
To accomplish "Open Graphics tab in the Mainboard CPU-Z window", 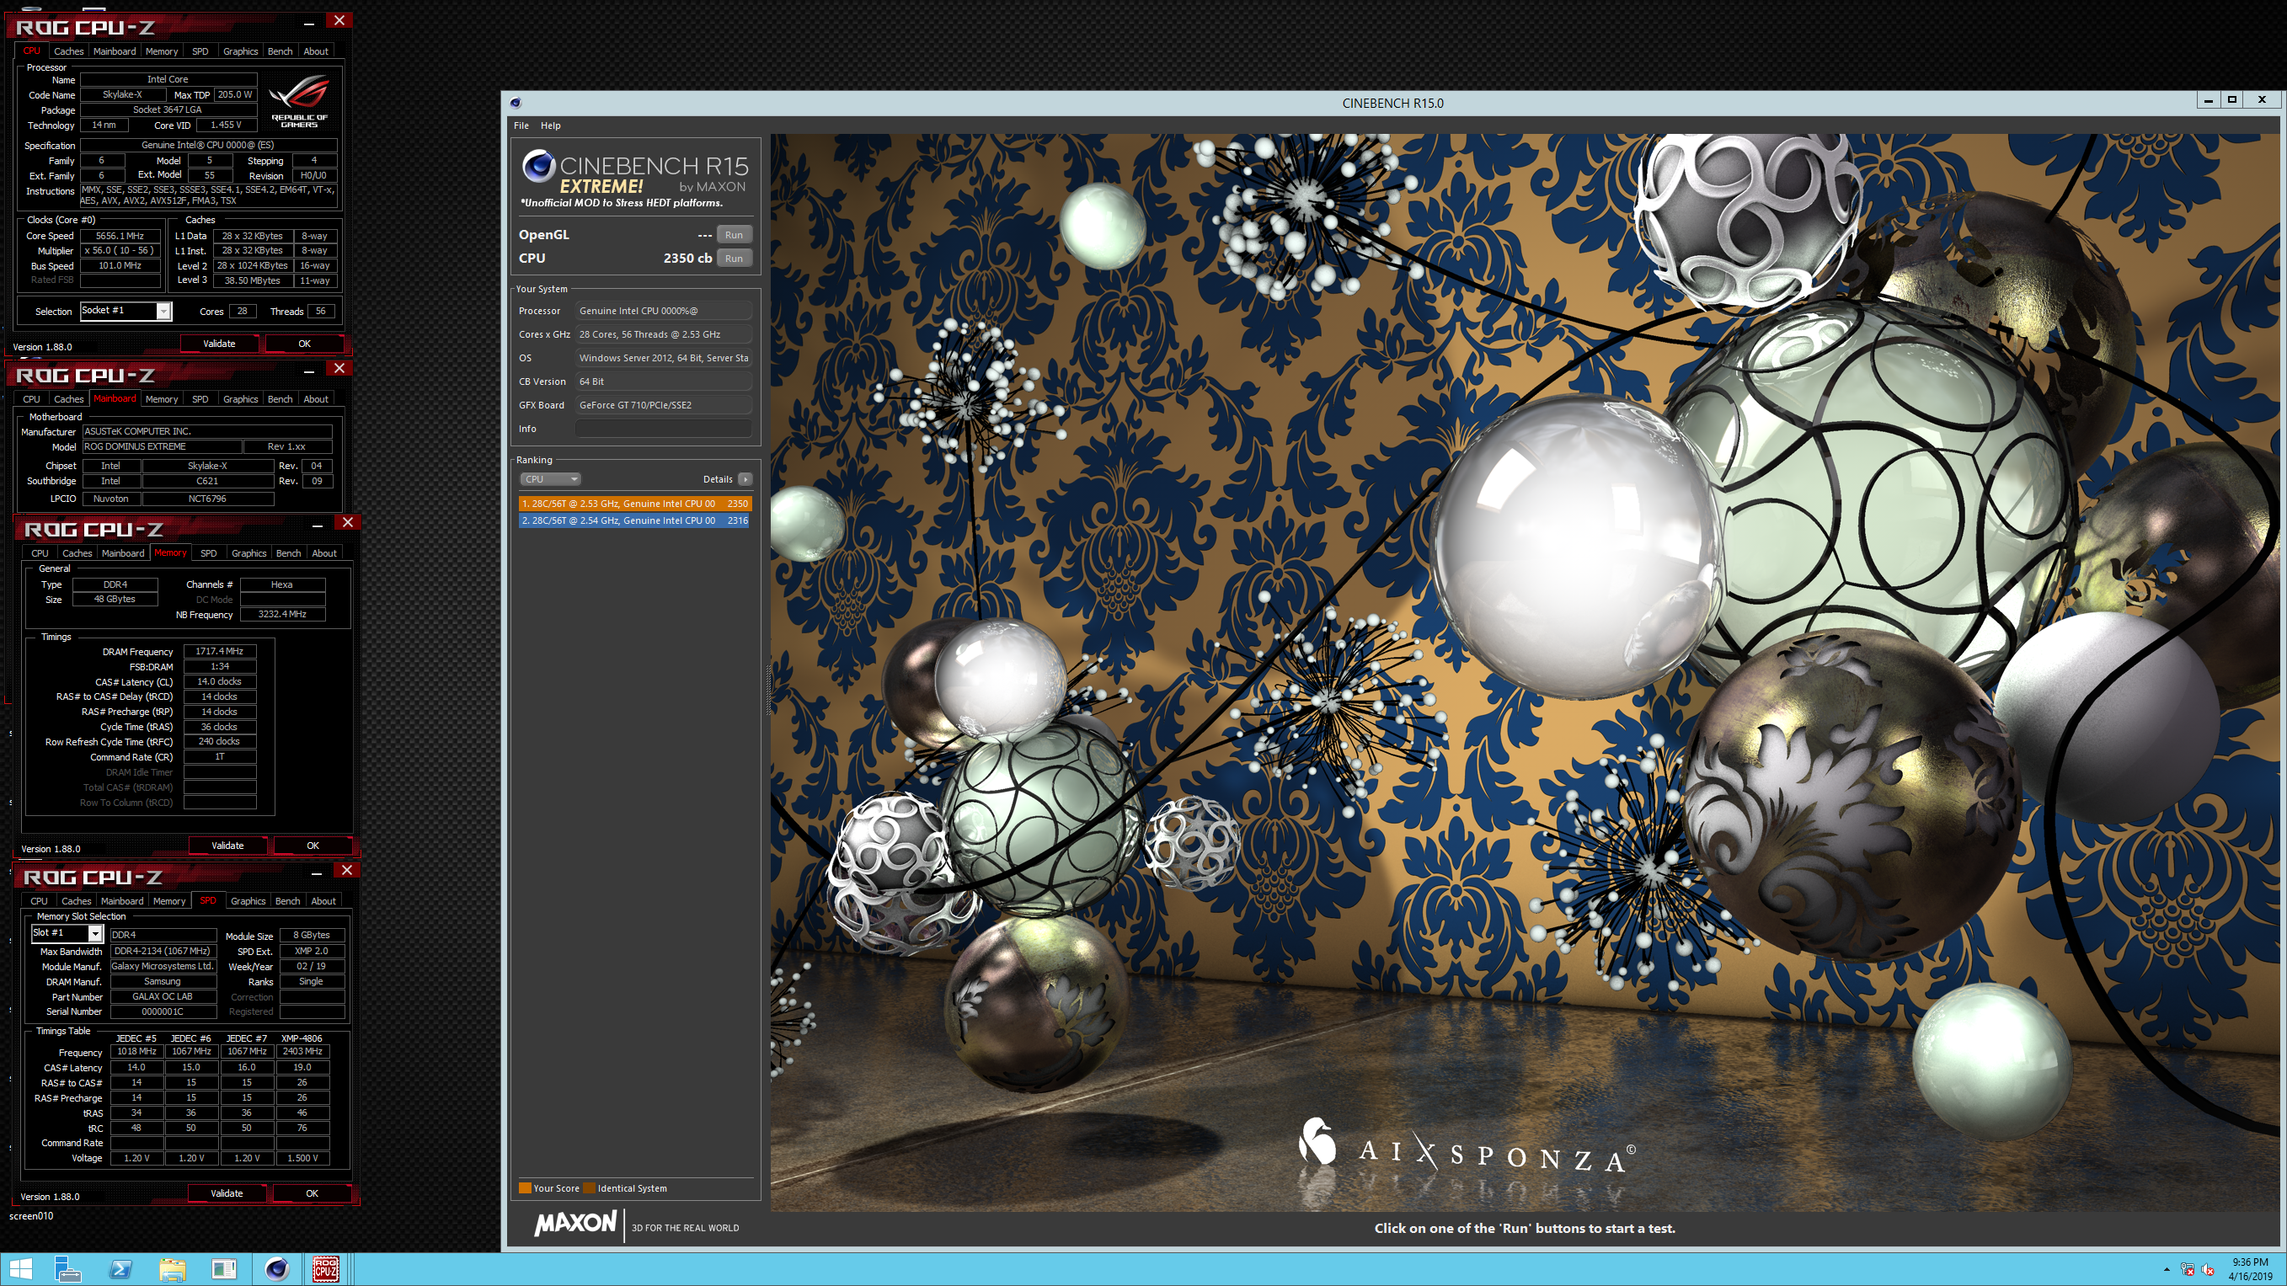I will [x=240, y=399].
